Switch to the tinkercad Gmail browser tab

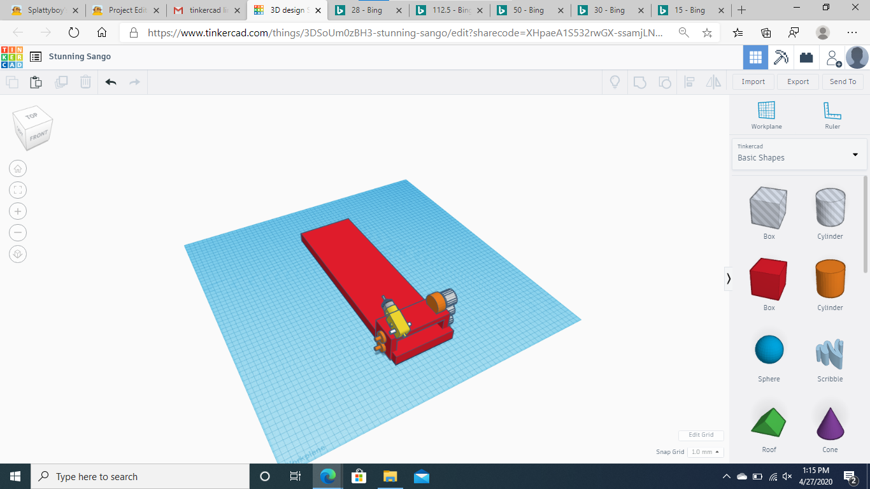pos(206,10)
